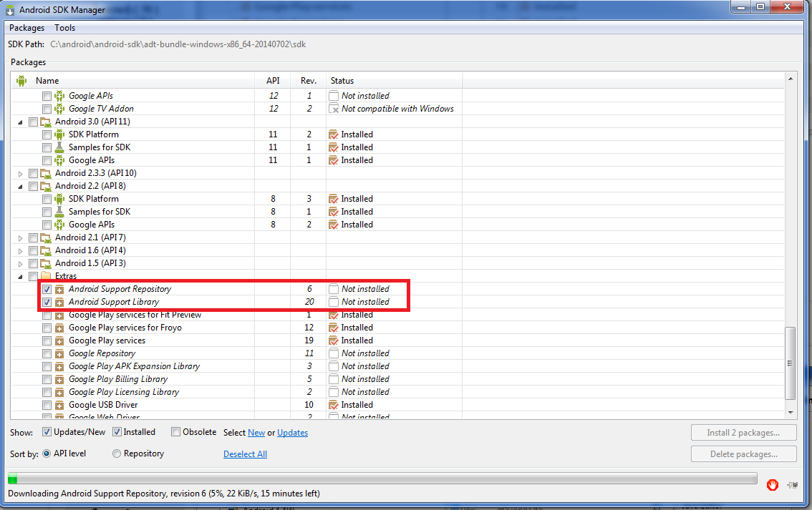Viewport: 812px width, 510px height.
Task: Expand the Android 1.5 (API 3) node
Action: pyautogui.click(x=20, y=264)
